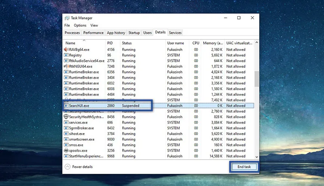This screenshot has width=324, height=186.
Task: Click icon of RuntimeBroker.exe with PID 6356
Action: 66,72
